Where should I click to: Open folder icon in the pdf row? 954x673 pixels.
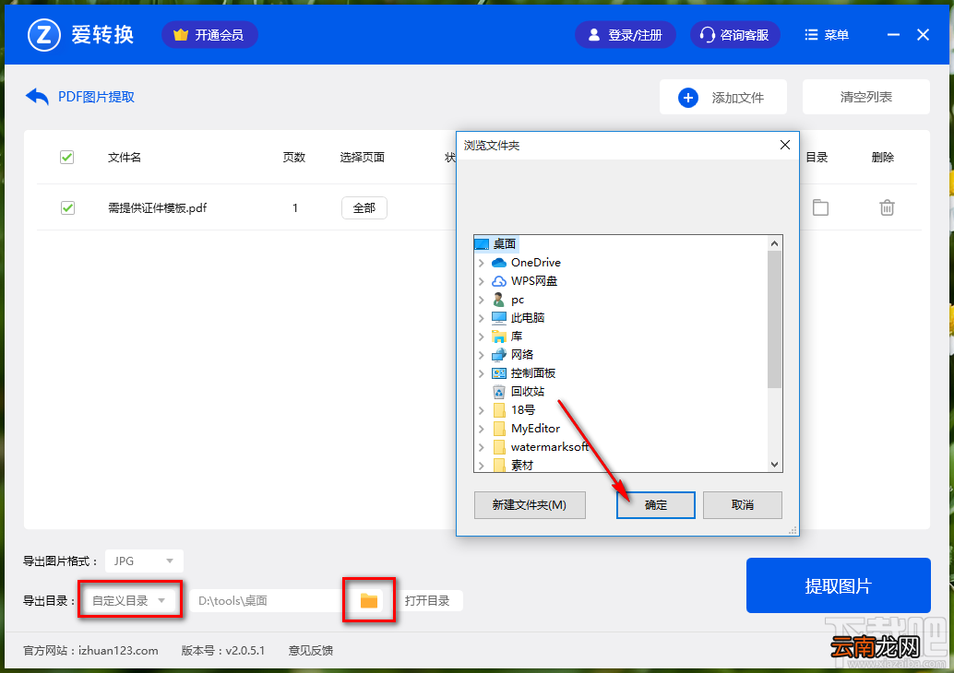coord(820,208)
